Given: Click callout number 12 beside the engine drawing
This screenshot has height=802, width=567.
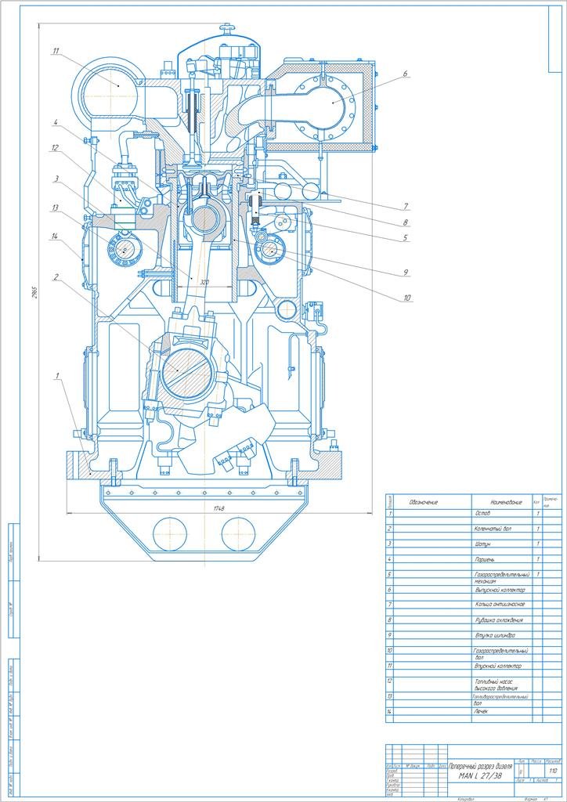Looking at the screenshot, I should click(x=54, y=148).
